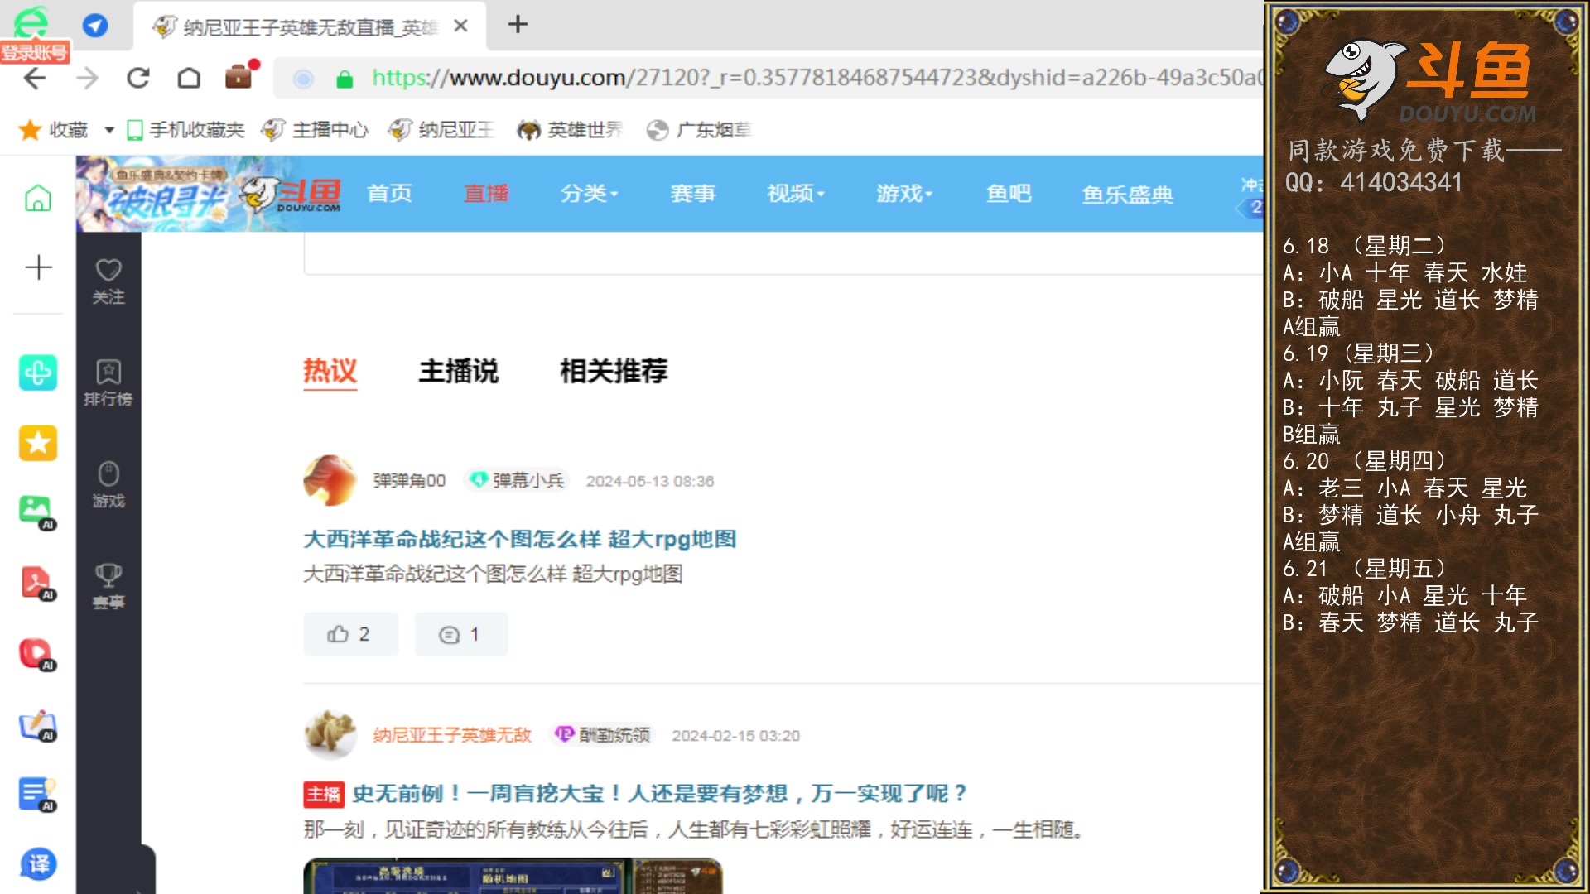Expand the 视频 dropdown menu

(795, 194)
